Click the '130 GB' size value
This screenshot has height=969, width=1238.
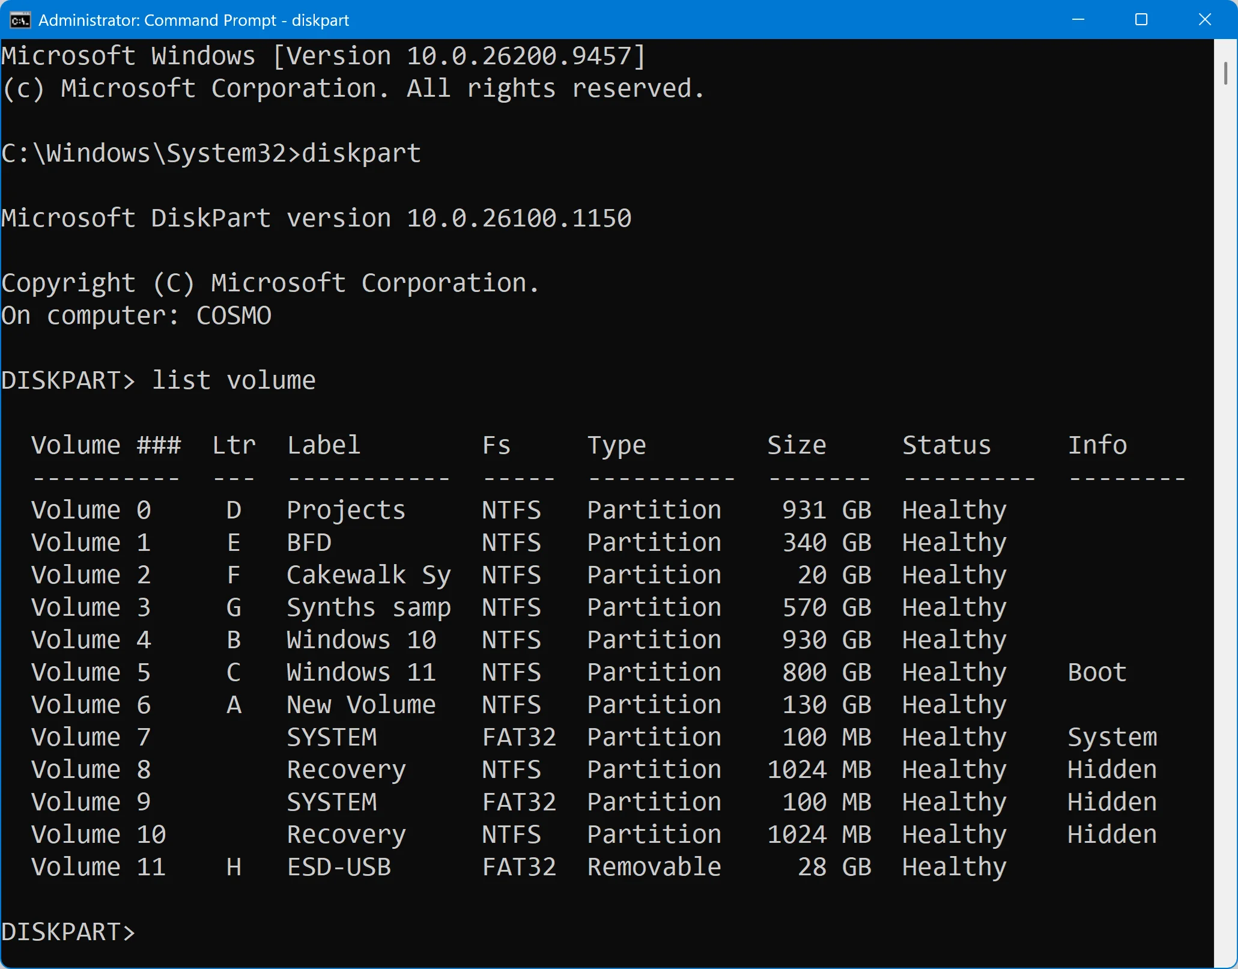(827, 705)
